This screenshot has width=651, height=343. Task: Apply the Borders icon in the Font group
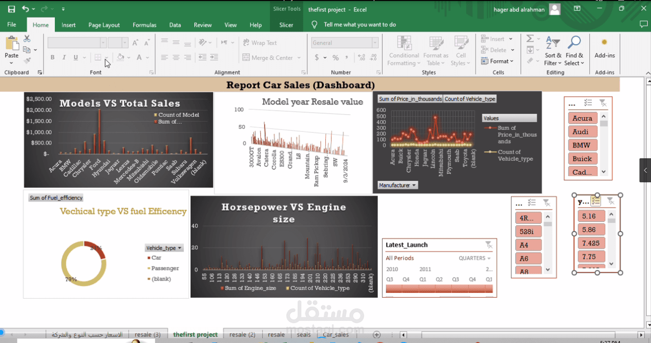(98, 58)
